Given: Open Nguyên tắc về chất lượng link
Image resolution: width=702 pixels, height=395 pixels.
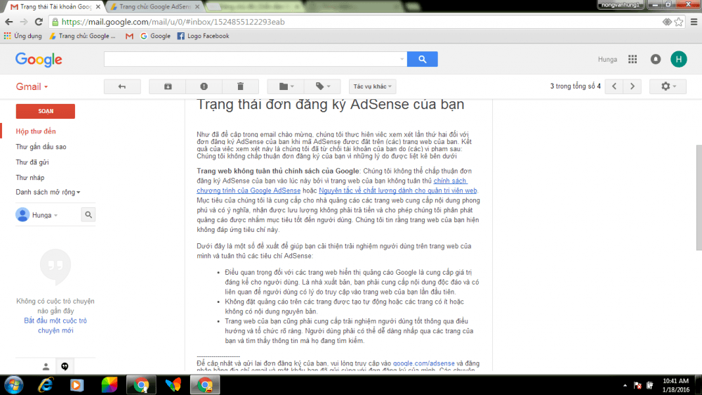Looking at the screenshot, I should (397, 190).
